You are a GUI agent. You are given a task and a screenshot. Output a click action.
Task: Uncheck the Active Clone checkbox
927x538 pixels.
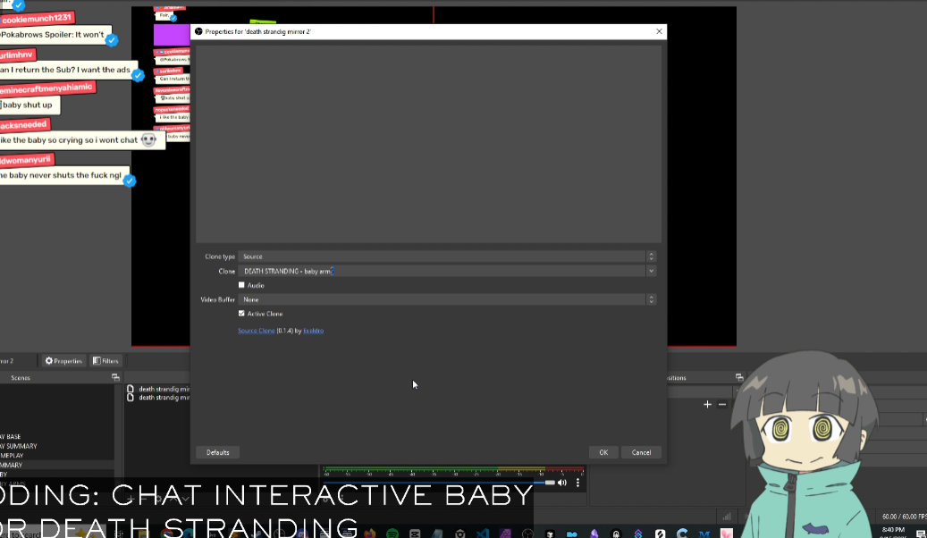(241, 314)
